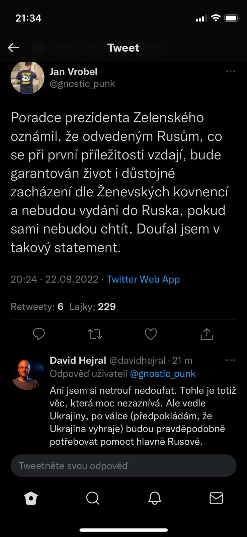
Task: Open the Search tab
Action: click(93, 498)
